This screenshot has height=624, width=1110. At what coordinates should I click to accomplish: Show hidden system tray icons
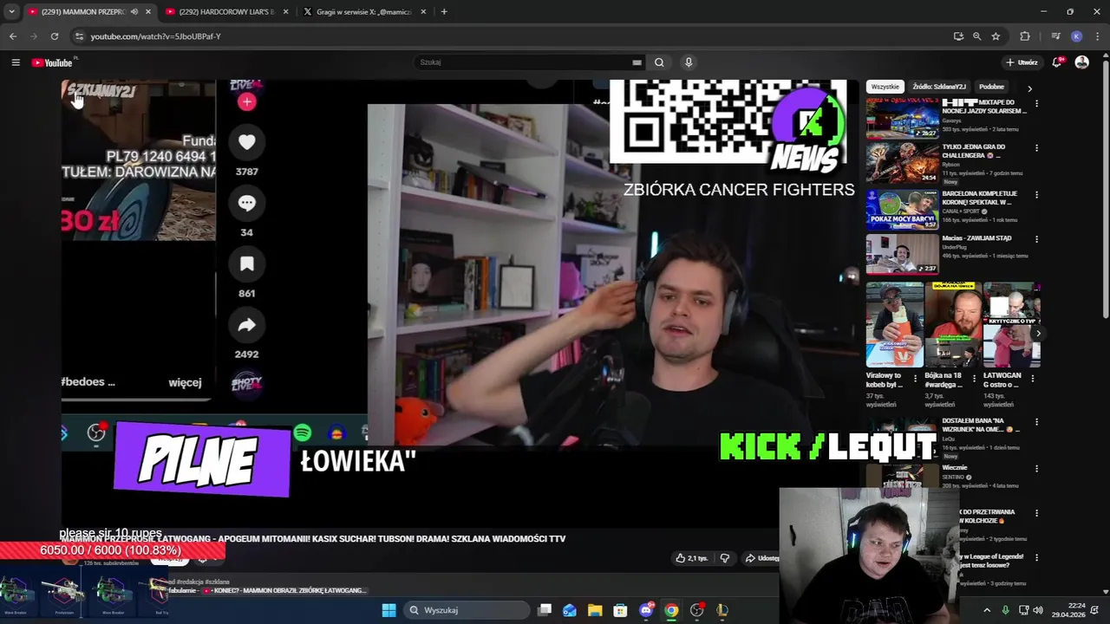[x=987, y=610]
